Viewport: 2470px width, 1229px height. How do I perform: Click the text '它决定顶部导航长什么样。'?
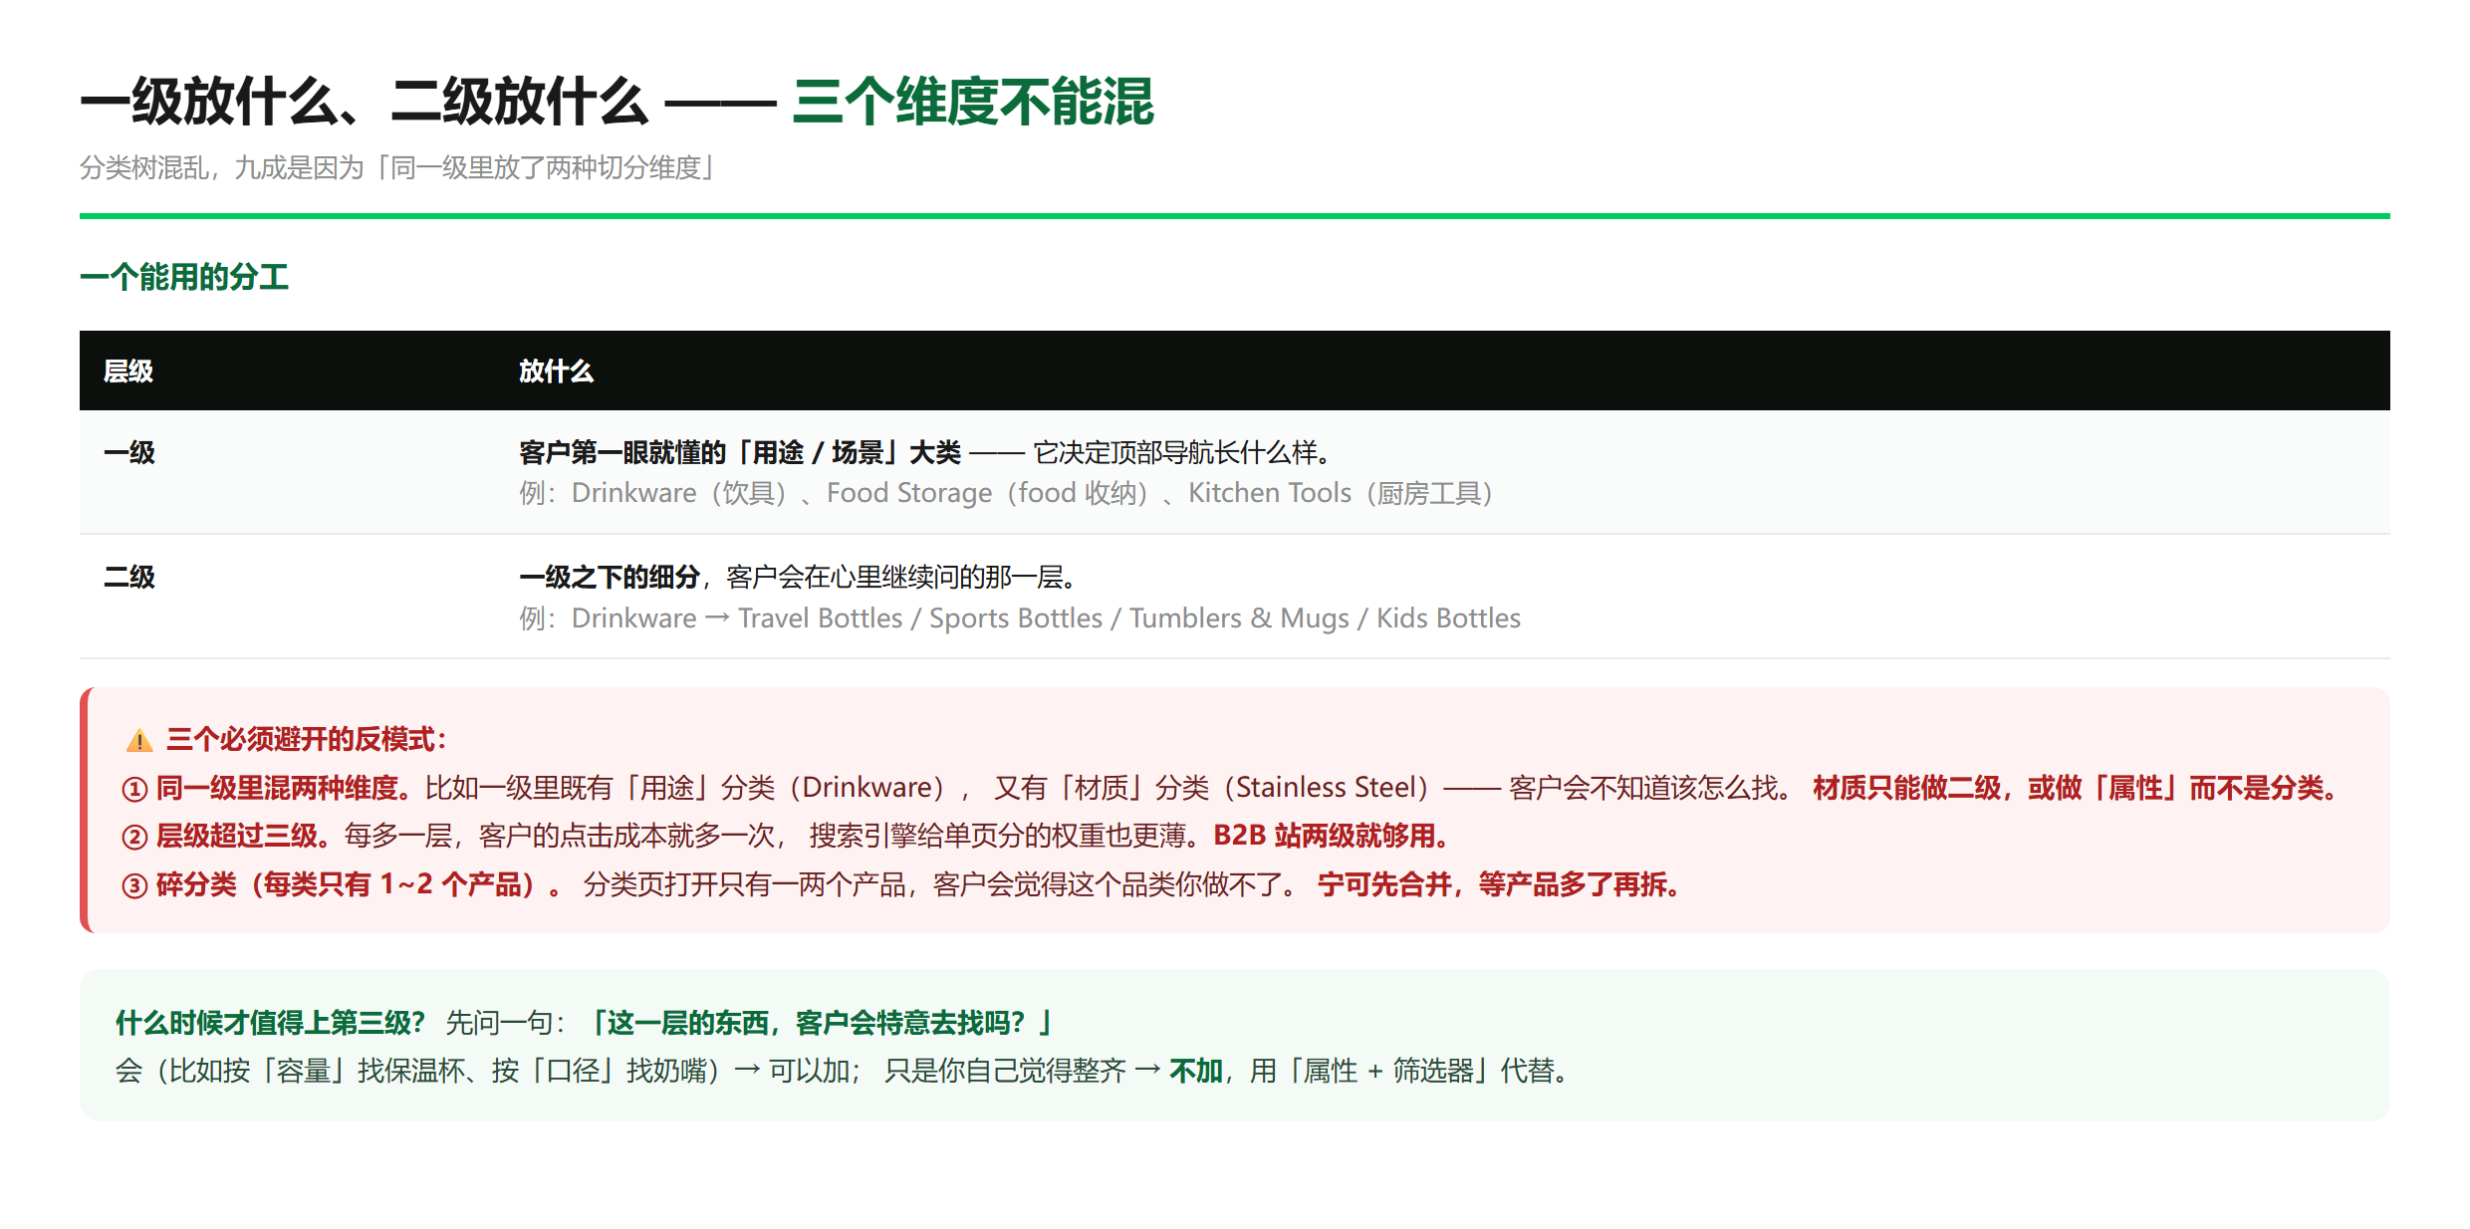pos(1184,453)
